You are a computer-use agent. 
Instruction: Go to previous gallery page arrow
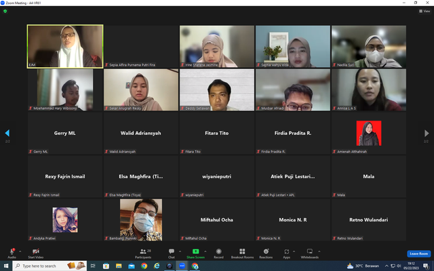(x=7, y=133)
